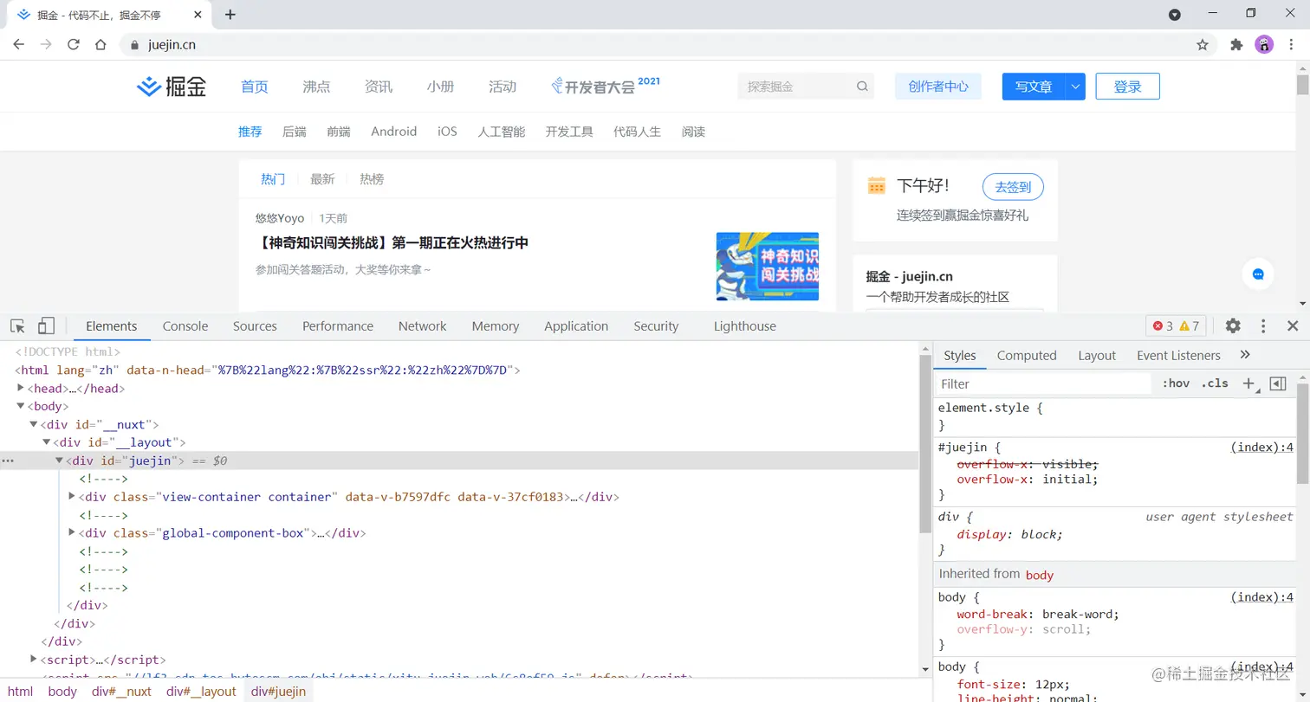Toggle the .cls class editor
The width and height of the screenshot is (1310, 702).
point(1215,383)
